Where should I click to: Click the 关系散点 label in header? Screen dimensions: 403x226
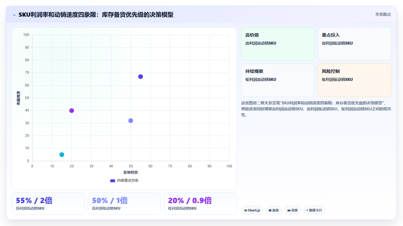(383, 14)
